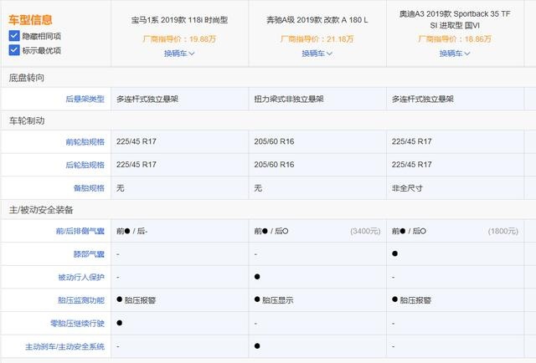
Task: Open the 膝部气囊 parameter link
Action: pos(89,254)
